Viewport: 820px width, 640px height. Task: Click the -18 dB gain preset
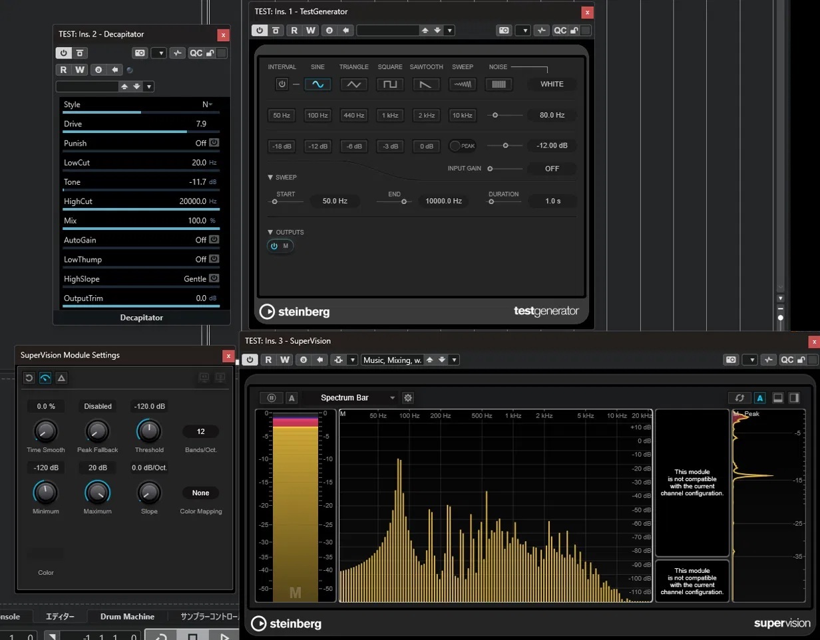(282, 146)
